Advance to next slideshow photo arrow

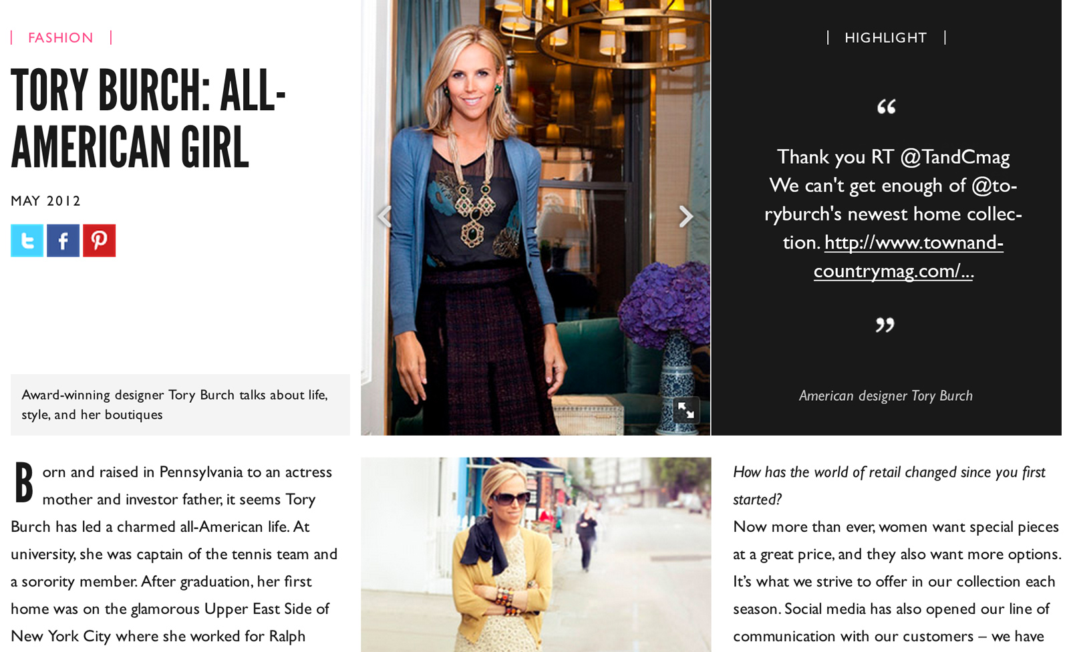click(x=686, y=216)
